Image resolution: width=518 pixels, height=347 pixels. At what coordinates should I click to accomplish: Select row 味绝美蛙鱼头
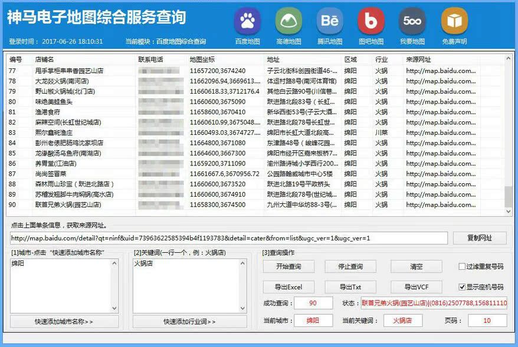(x=255, y=101)
